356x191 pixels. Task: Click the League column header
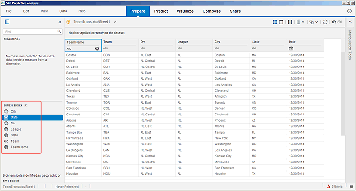194,46
